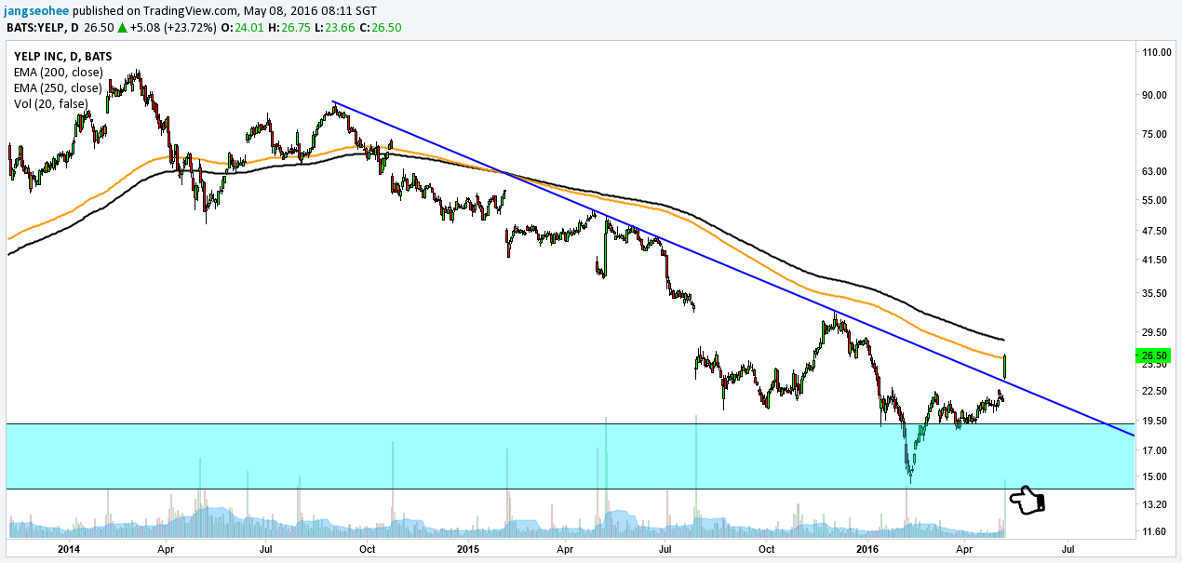The width and height of the screenshot is (1182, 563).
Task: Select the EMA (250, close) indicator label
Action: click(57, 88)
